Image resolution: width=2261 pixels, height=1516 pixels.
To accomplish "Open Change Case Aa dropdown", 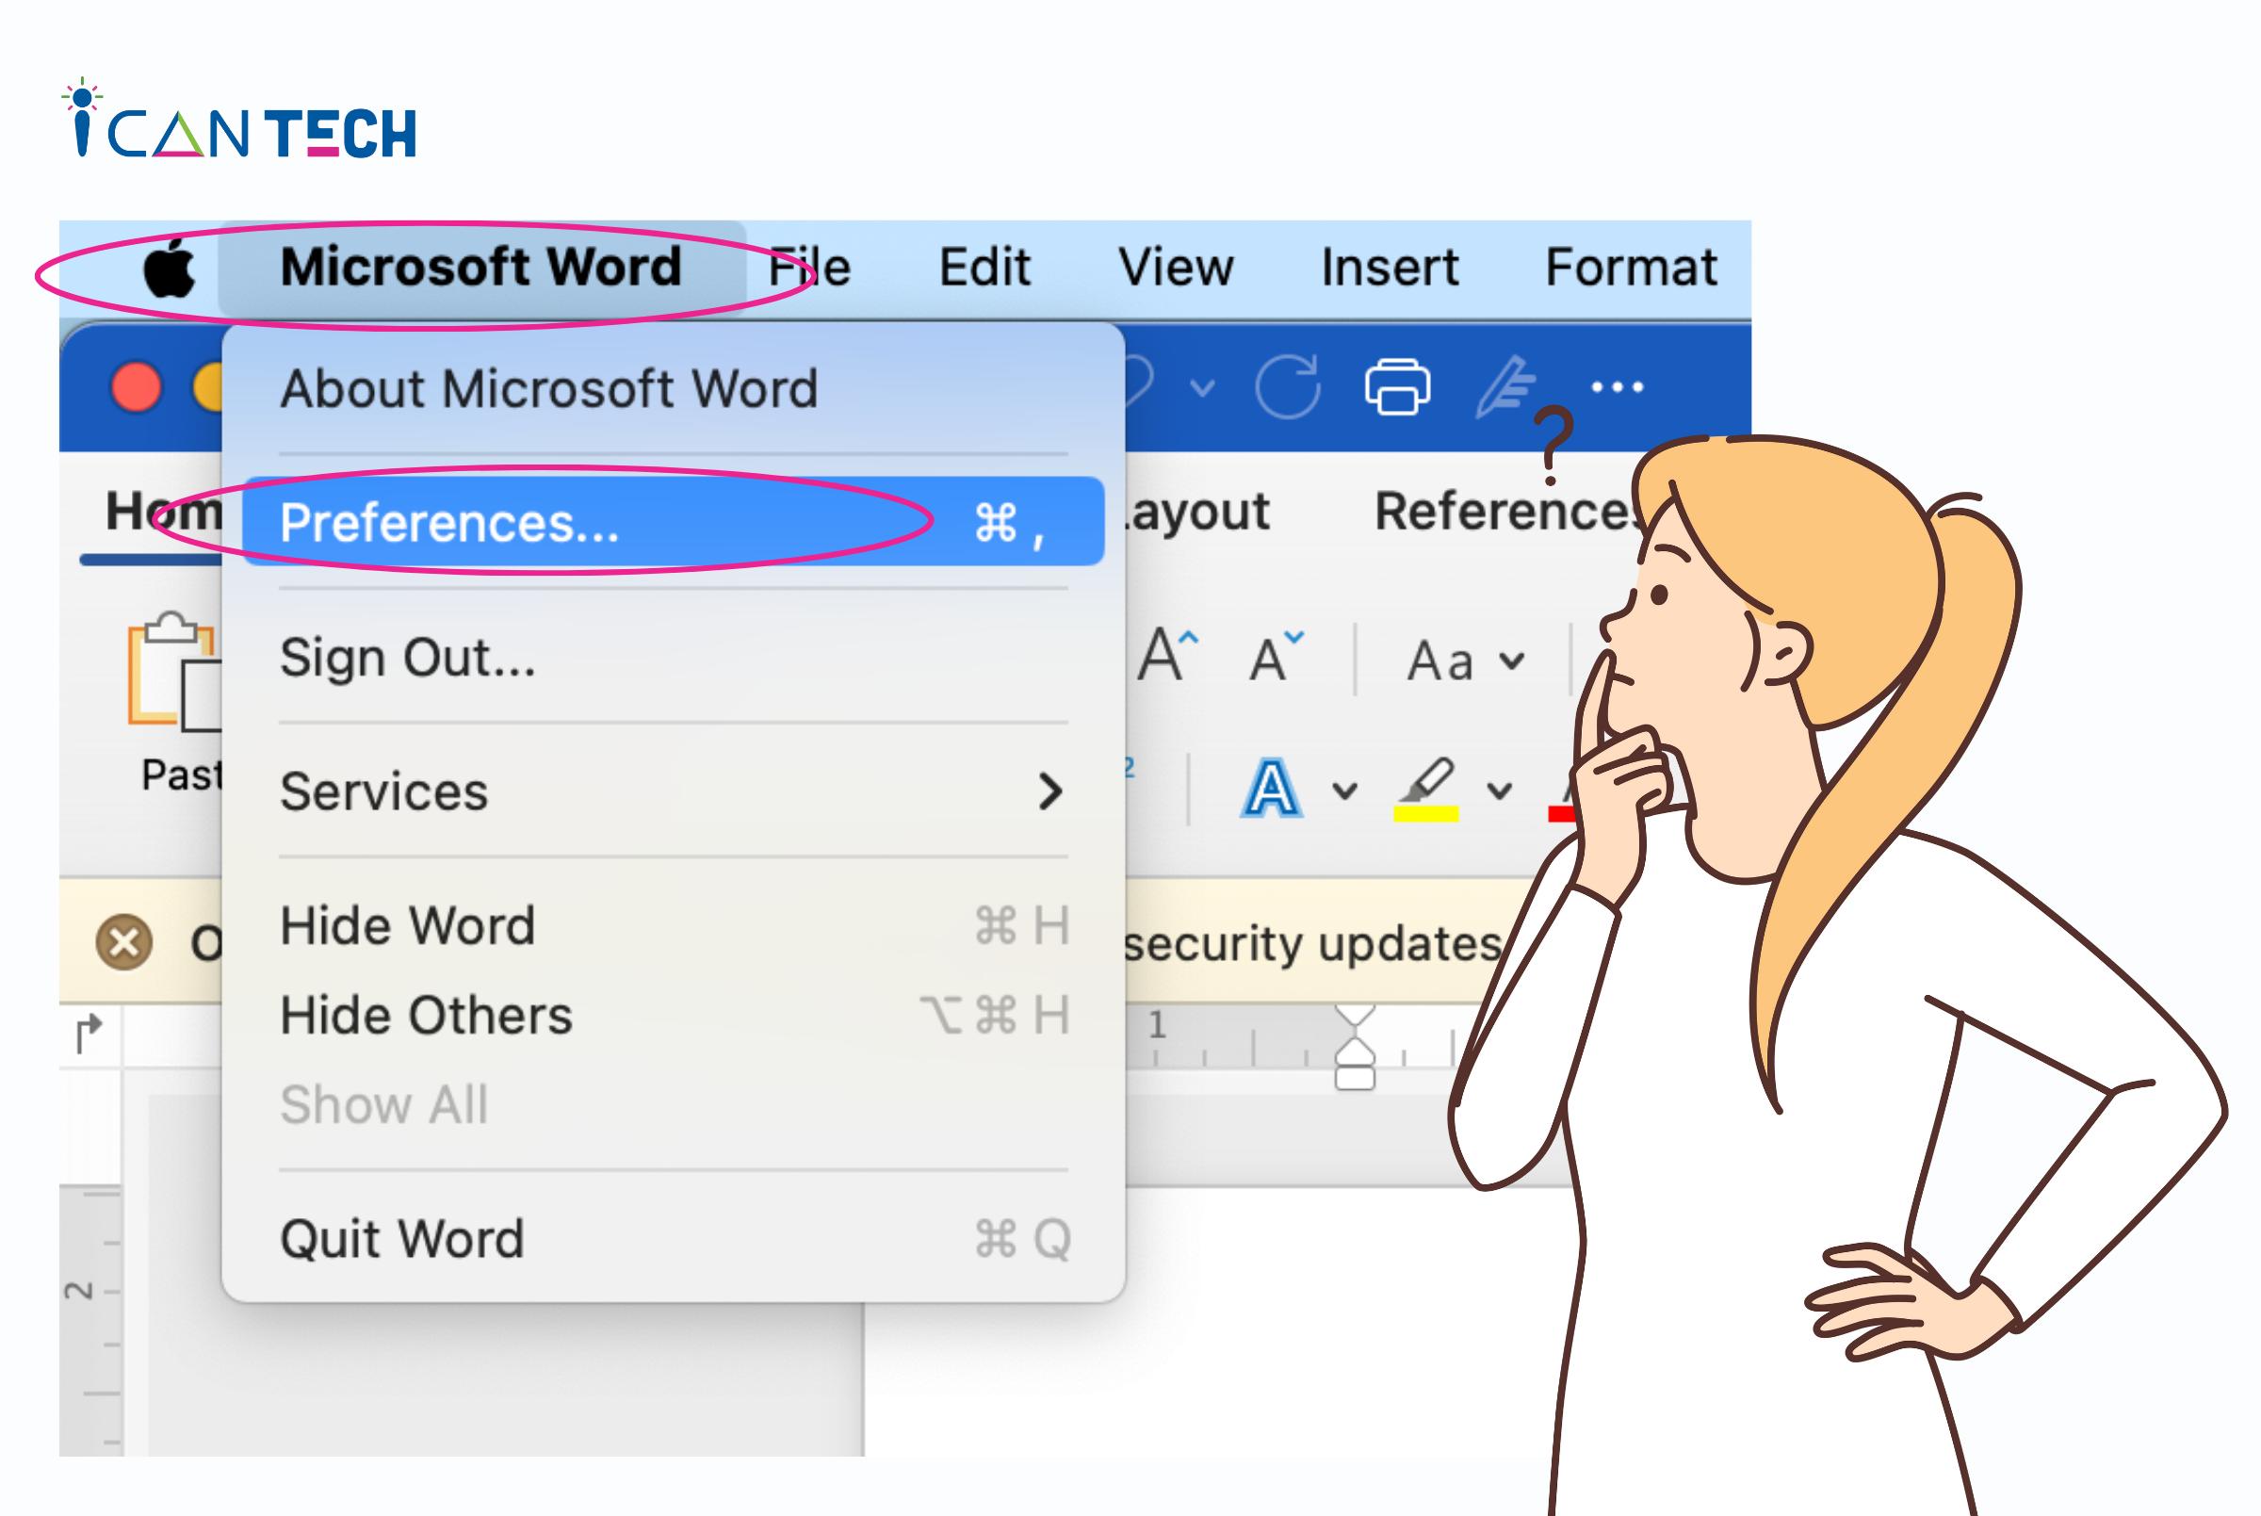I will pyautogui.click(x=1465, y=662).
